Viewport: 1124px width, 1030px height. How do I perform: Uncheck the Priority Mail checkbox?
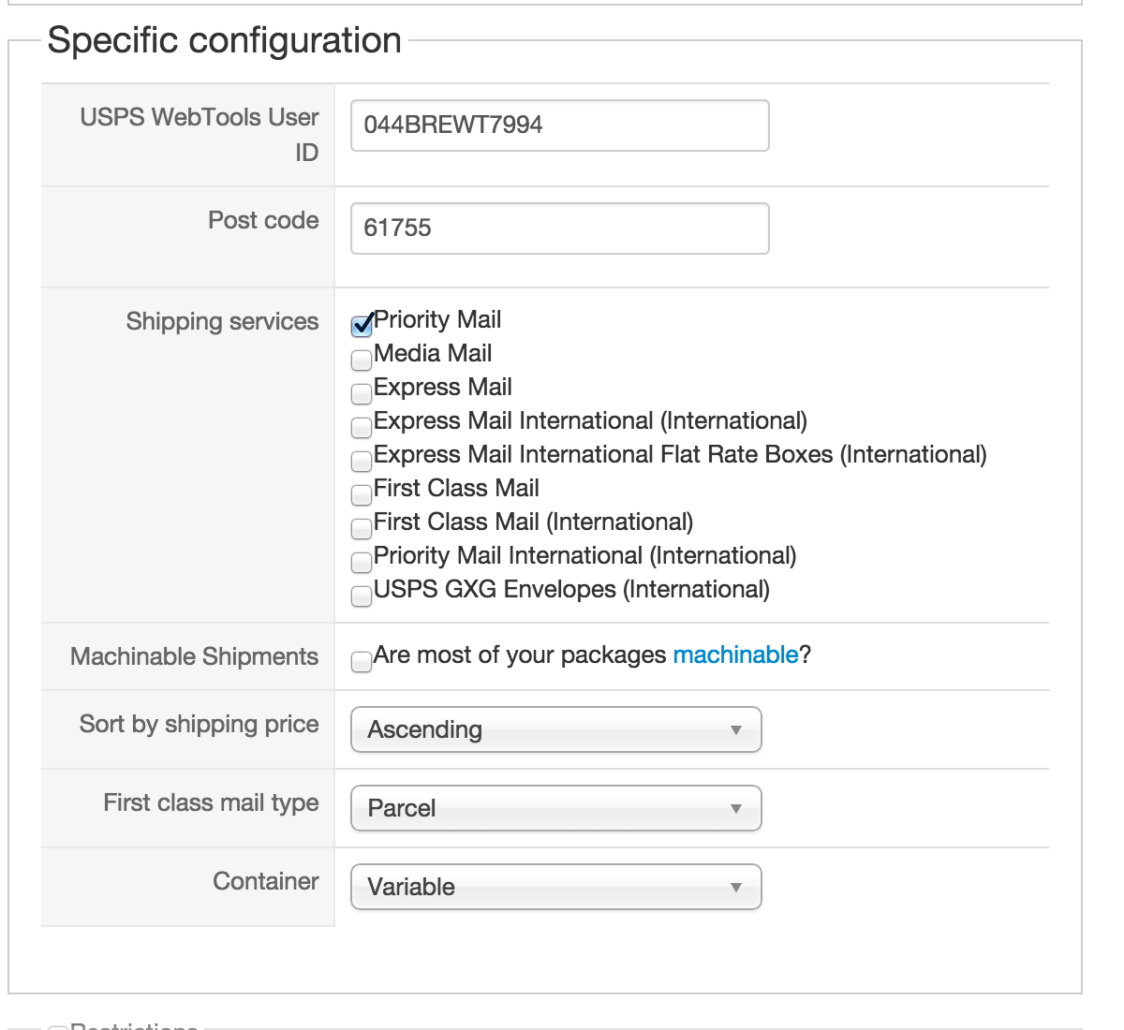362,326
